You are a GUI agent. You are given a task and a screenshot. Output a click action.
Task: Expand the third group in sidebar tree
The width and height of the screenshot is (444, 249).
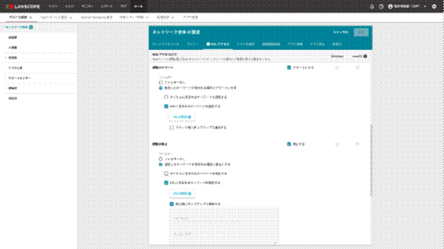click(x=6, y=57)
